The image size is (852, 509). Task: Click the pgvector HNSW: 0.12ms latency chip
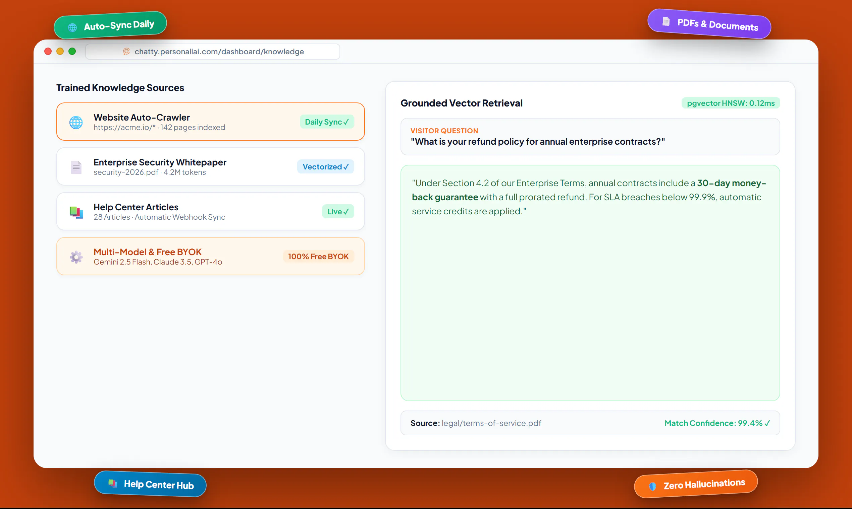coord(731,103)
